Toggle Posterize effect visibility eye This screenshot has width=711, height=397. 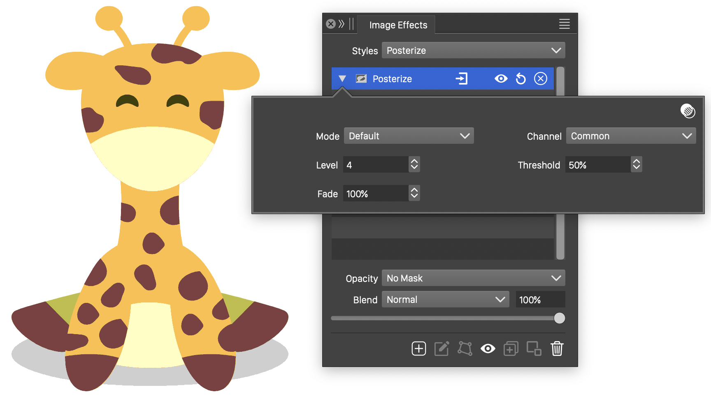(x=501, y=78)
